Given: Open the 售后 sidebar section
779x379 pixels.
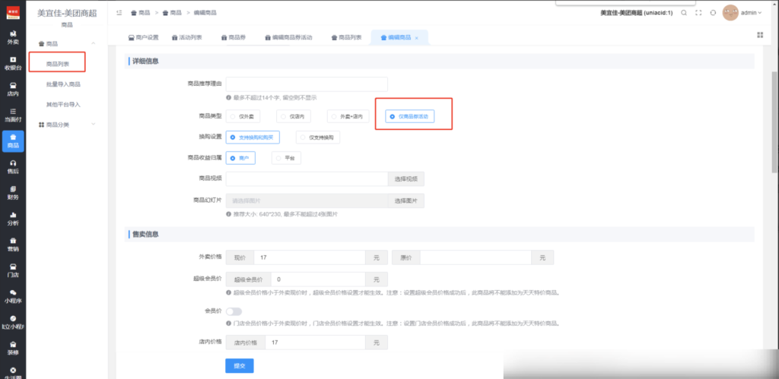Looking at the screenshot, I should click(13, 167).
